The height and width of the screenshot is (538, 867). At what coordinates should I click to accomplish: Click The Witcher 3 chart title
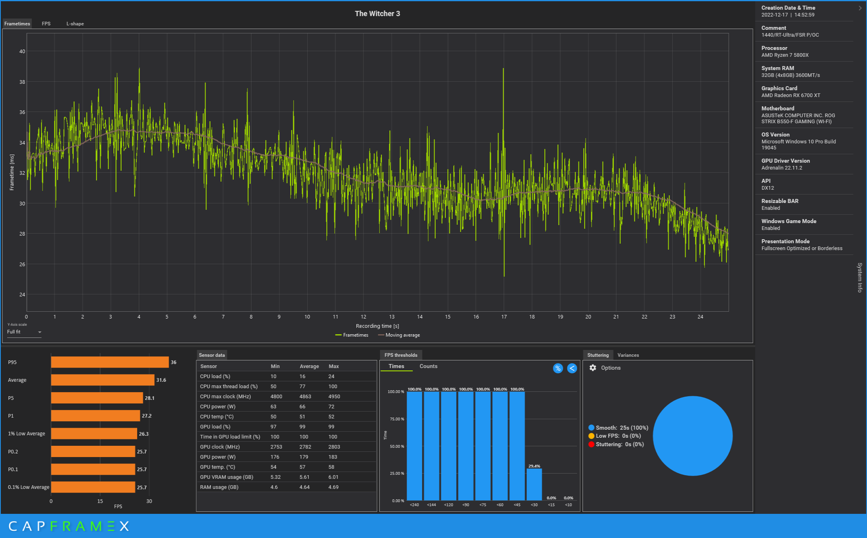(377, 14)
